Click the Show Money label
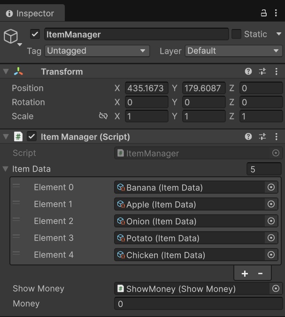 click(39, 288)
